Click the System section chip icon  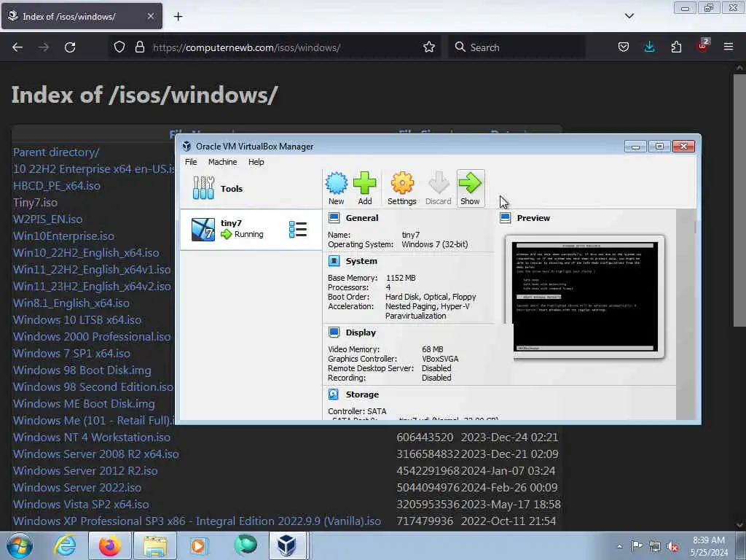tap(334, 261)
